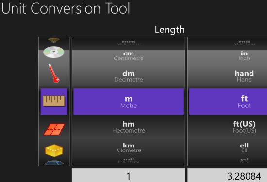
Task: Select the ruler length category icon
Action: pos(54,101)
